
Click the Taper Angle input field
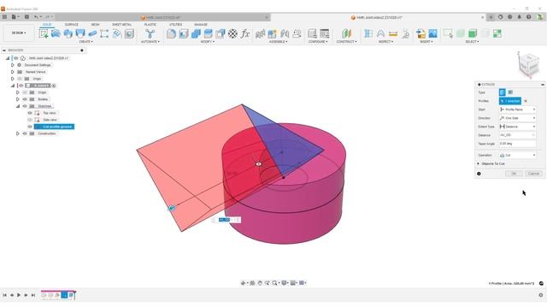pos(517,144)
